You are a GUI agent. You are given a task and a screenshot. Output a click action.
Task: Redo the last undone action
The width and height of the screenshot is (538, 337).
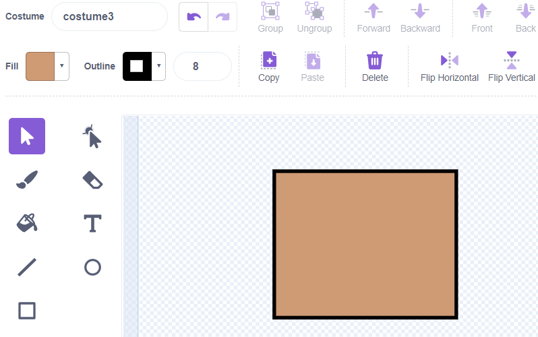pos(222,17)
